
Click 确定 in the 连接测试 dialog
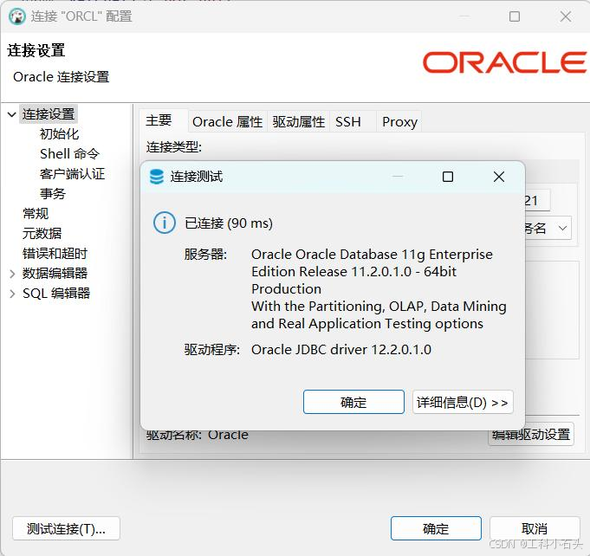tap(353, 402)
